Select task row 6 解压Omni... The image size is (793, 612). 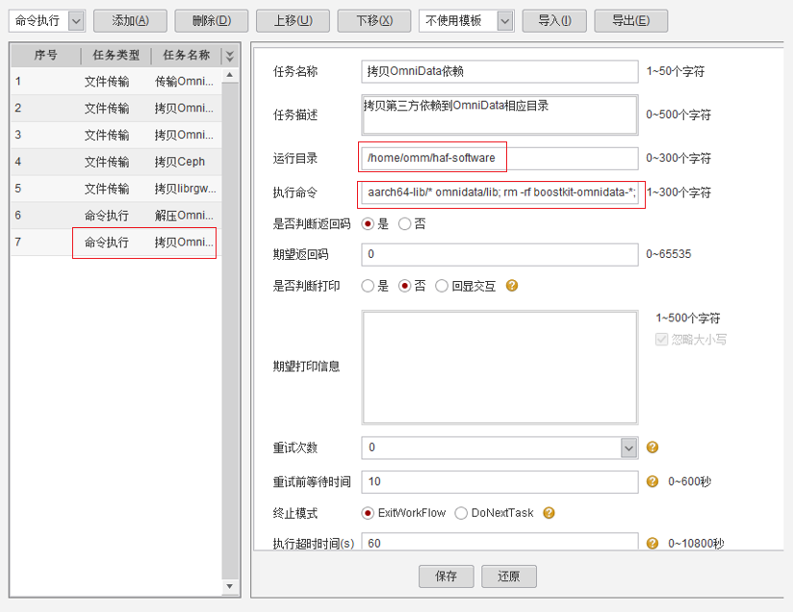(x=116, y=216)
